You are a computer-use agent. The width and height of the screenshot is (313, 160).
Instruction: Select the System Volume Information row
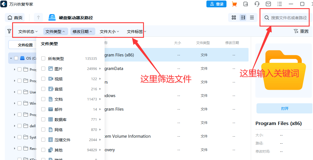(x=177, y=136)
